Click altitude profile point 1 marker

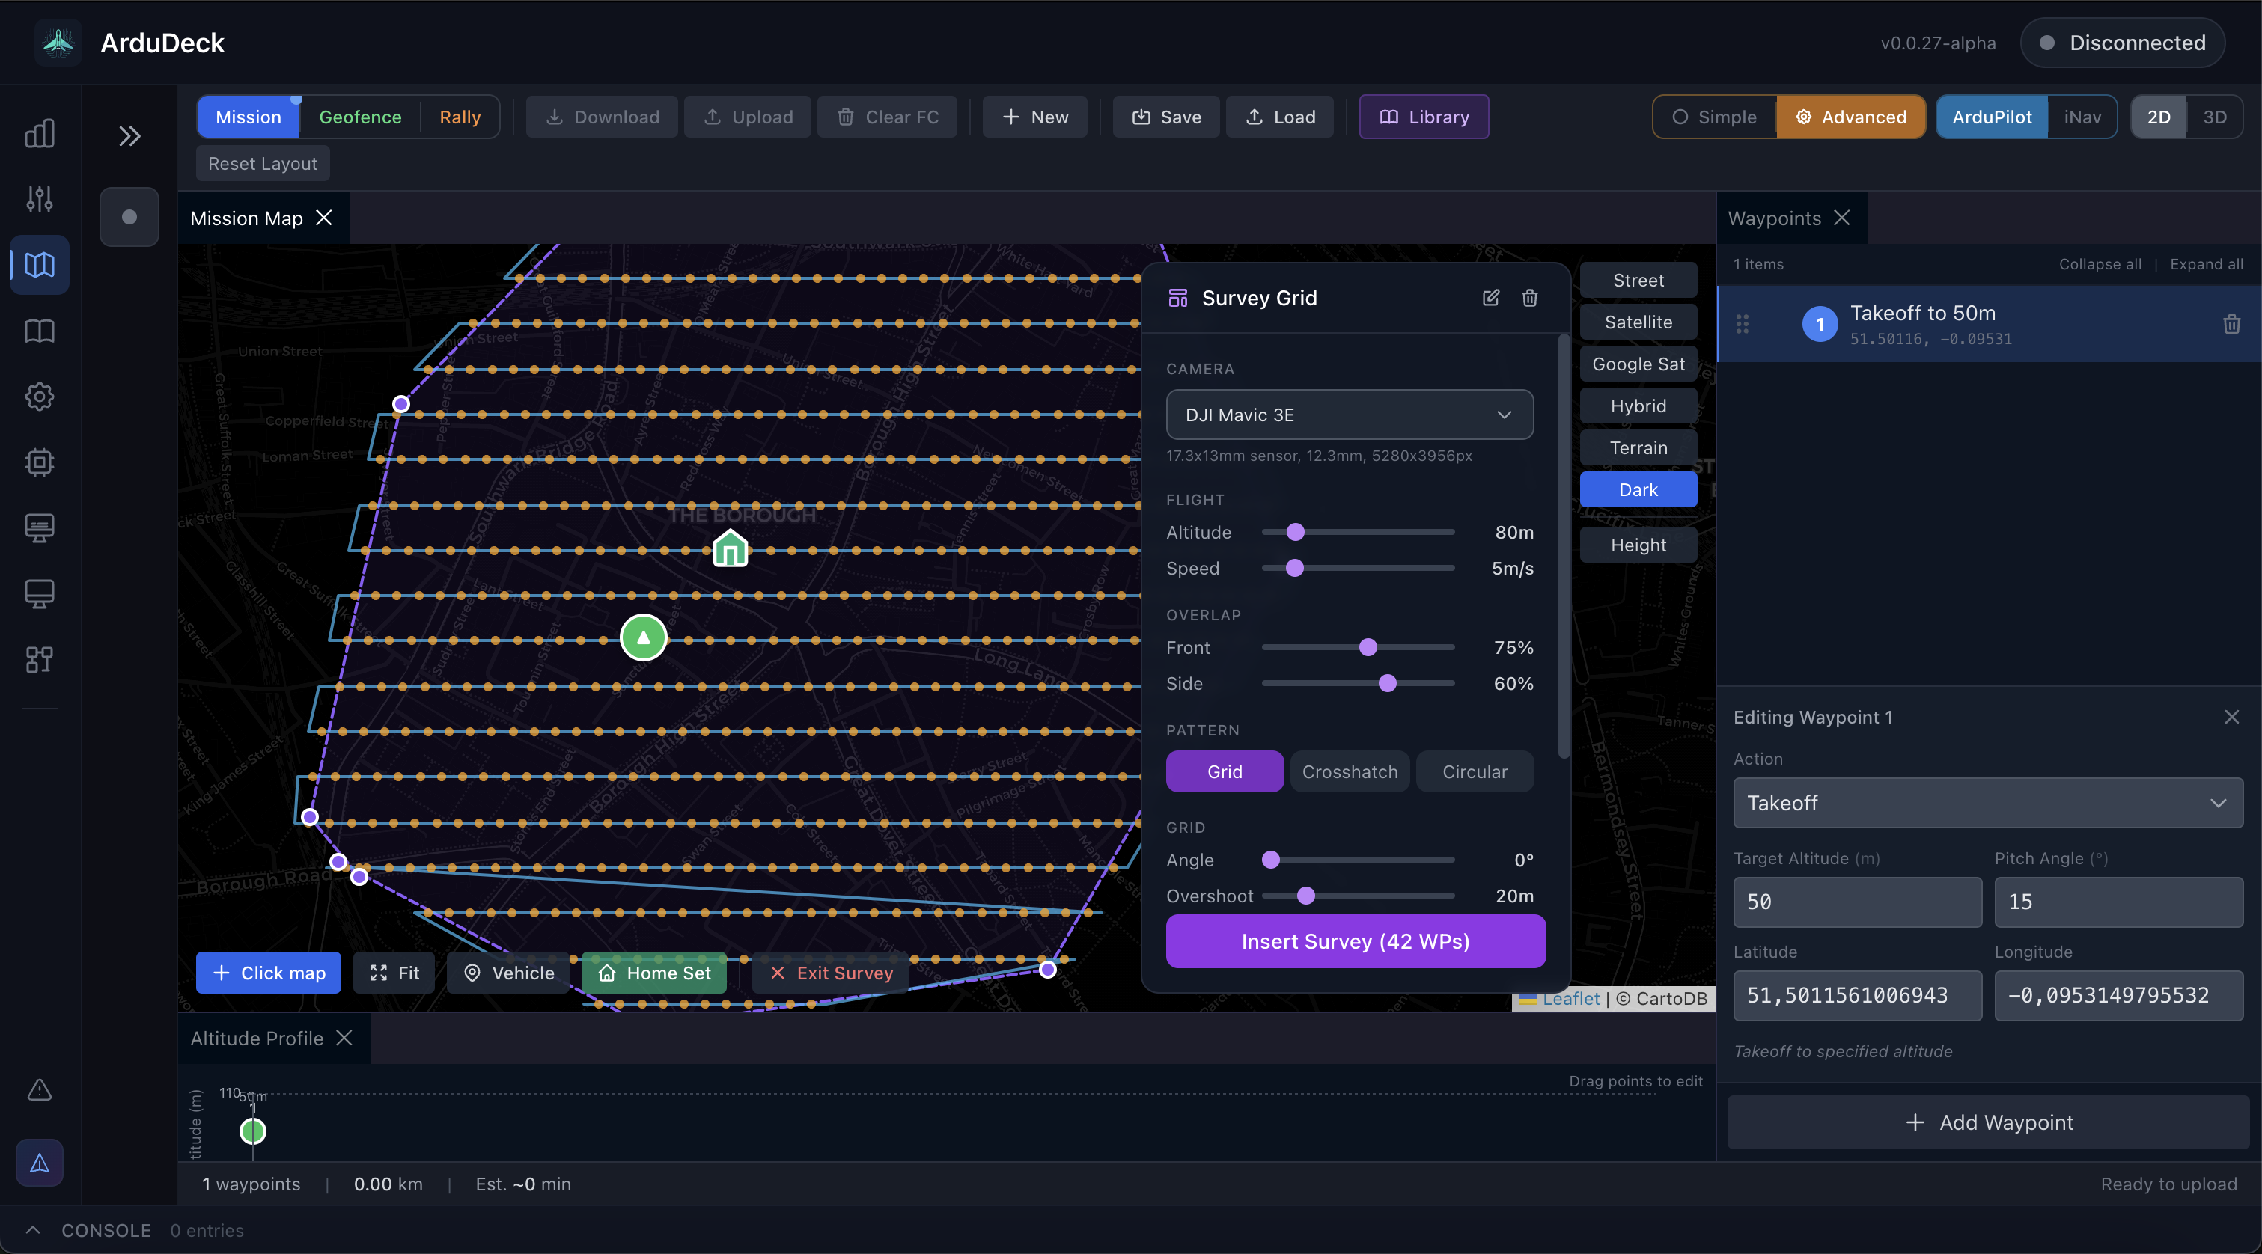(x=253, y=1131)
